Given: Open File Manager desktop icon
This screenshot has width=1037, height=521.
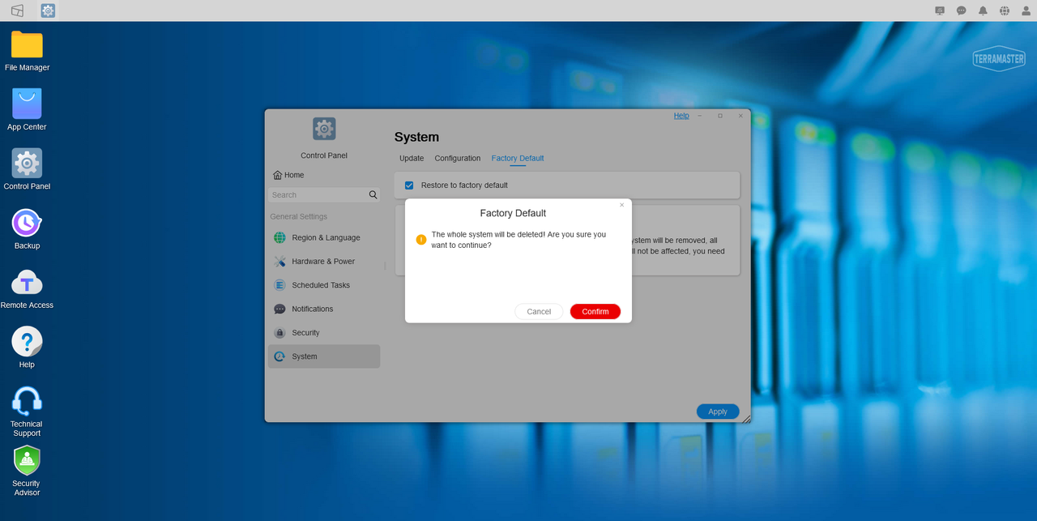Looking at the screenshot, I should click(27, 45).
